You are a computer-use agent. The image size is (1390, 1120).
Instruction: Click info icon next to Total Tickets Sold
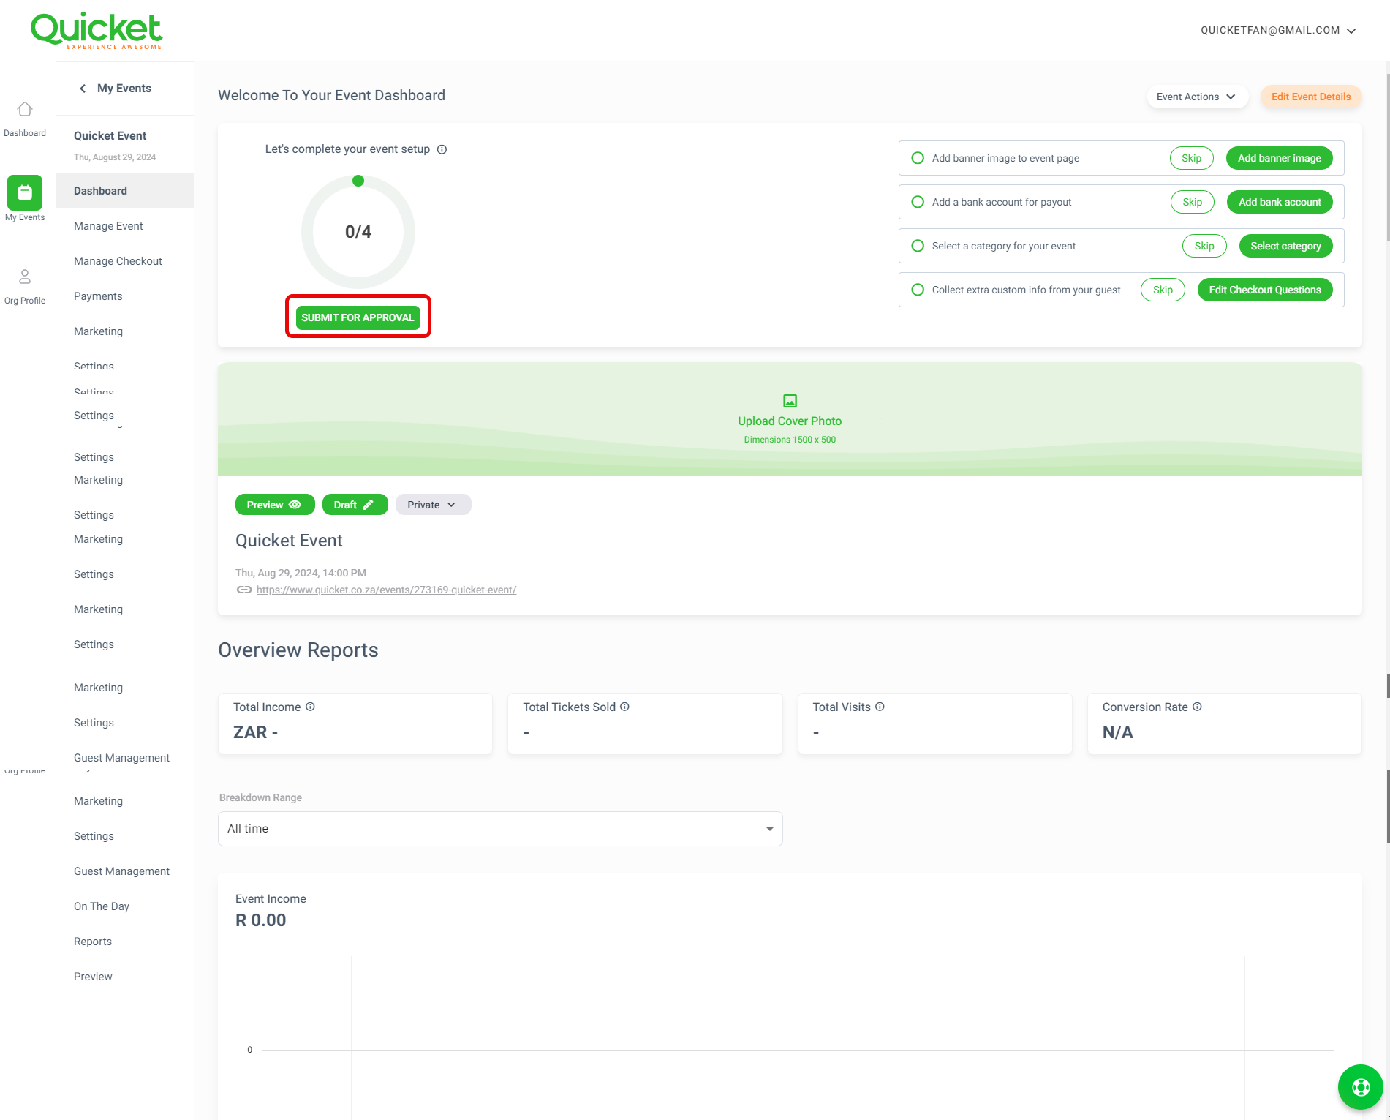[624, 707]
